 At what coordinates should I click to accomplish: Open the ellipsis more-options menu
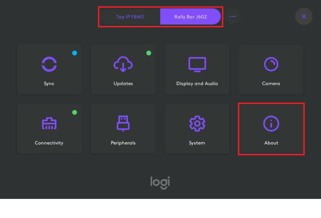point(233,17)
